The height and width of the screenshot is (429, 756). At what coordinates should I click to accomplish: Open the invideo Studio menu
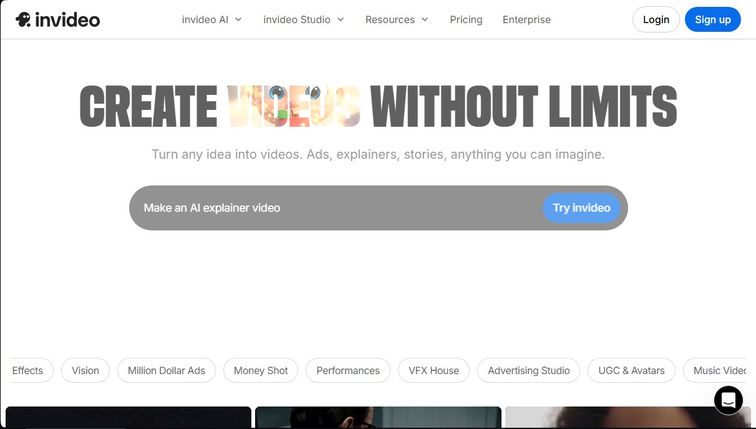point(304,19)
